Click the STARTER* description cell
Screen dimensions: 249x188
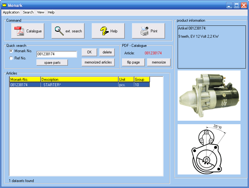(x=80, y=85)
